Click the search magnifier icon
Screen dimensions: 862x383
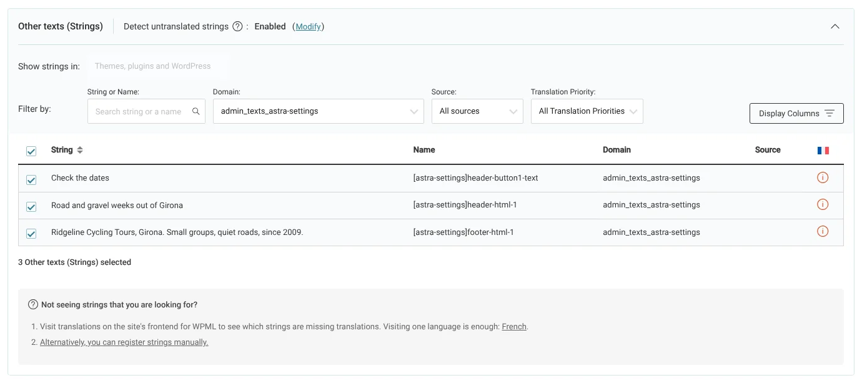[196, 111]
